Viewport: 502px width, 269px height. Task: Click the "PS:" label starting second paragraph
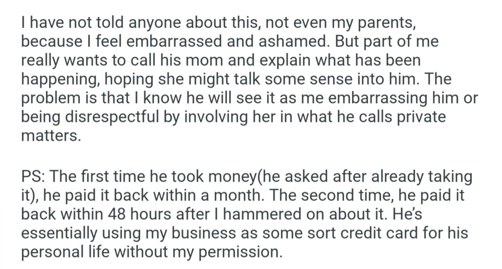[33, 177]
